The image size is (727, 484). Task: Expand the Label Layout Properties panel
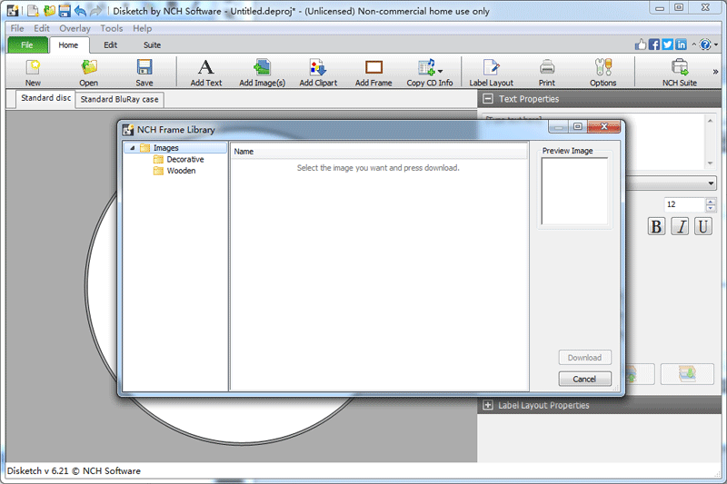coord(488,405)
